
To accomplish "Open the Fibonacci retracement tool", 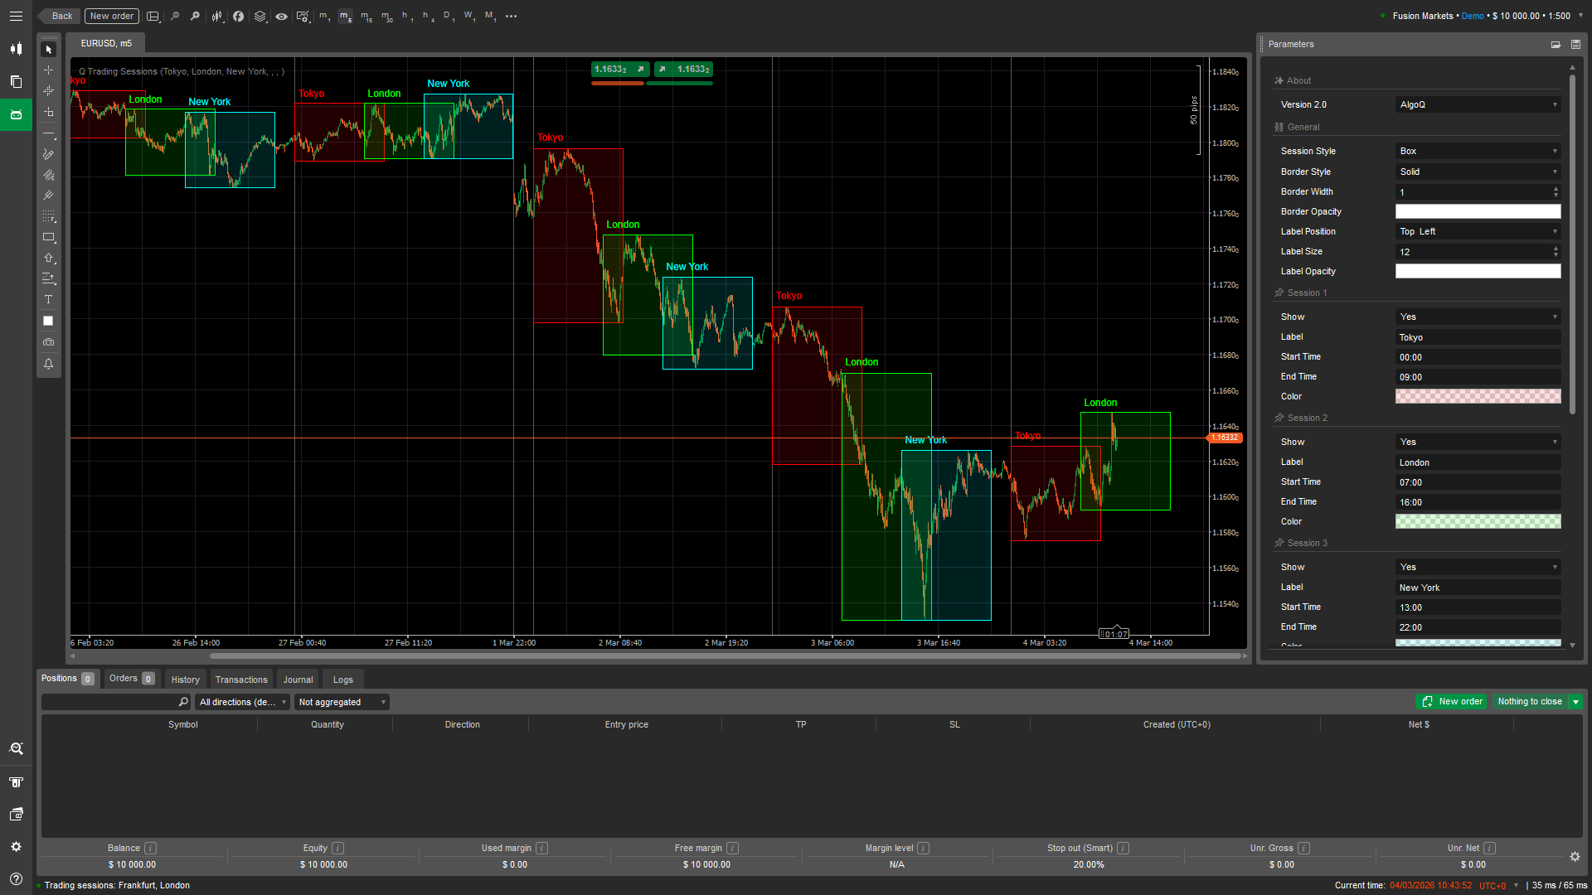I will point(49,217).
